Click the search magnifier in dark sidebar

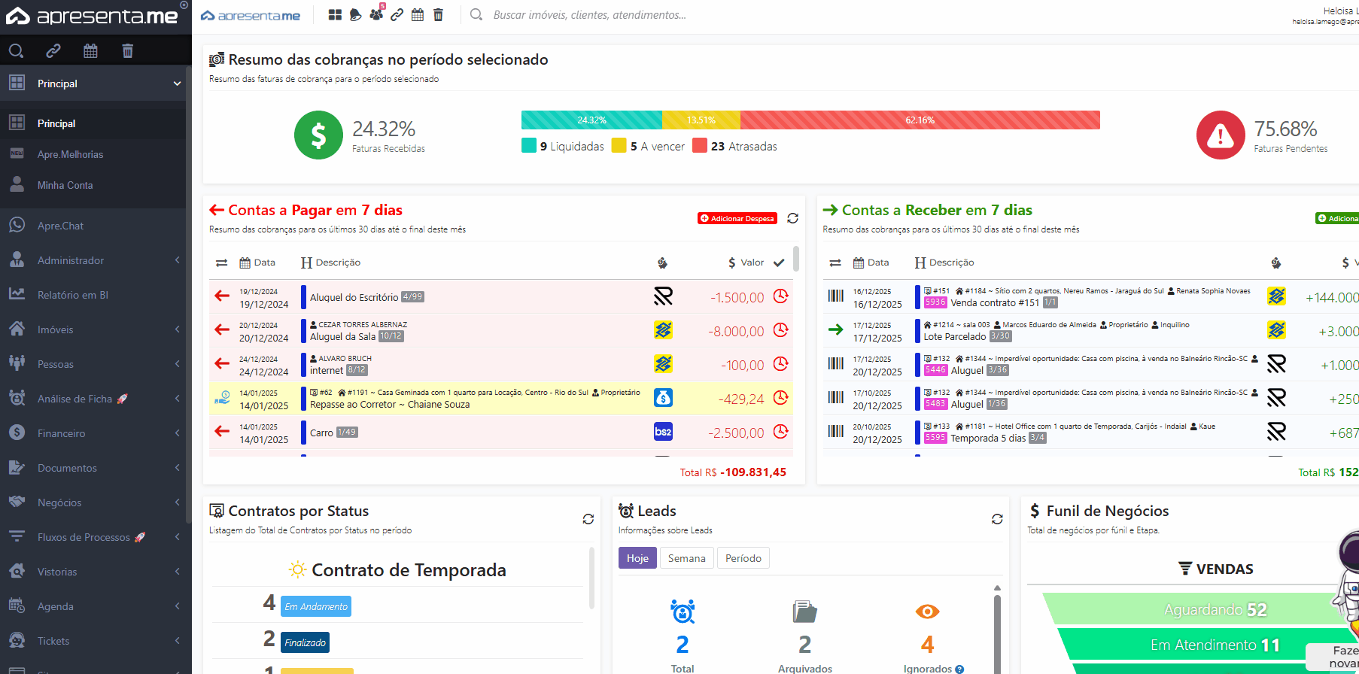[x=16, y=51]
